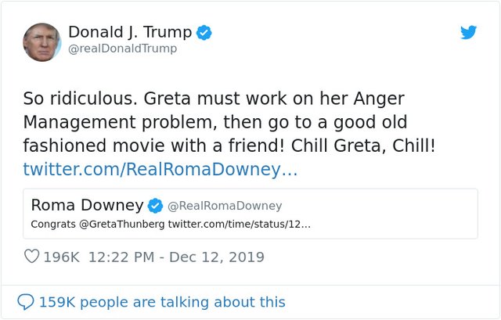
Task: Click the 196K likes count
Action: 63,257
